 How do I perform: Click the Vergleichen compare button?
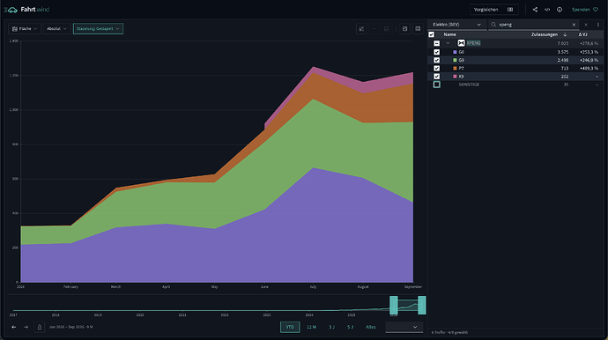[494, 10]
